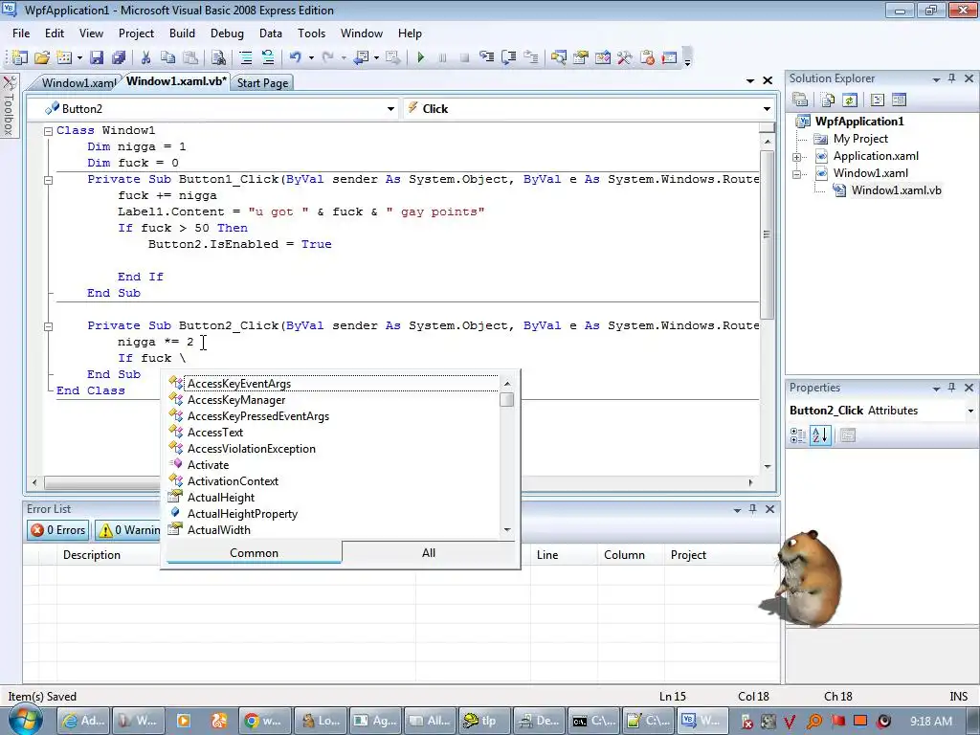The image size is (980, 735).
Task: Click Show All Files in Solution Explorer
Action: [x=828, y=100]
